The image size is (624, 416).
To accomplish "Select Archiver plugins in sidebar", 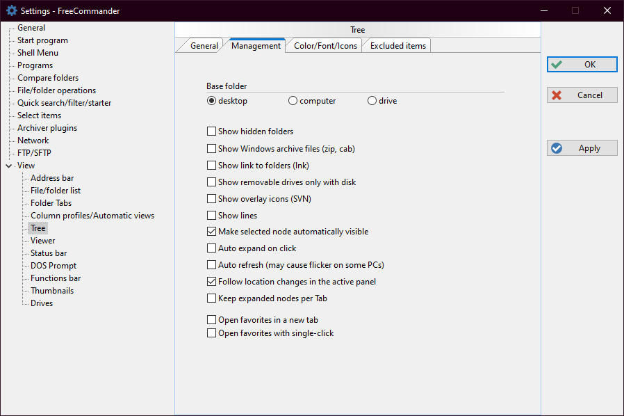I will click(47, 128).
